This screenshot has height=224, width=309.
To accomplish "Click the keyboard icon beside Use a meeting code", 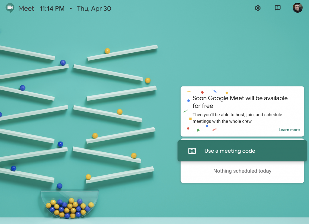I will 192,151.
